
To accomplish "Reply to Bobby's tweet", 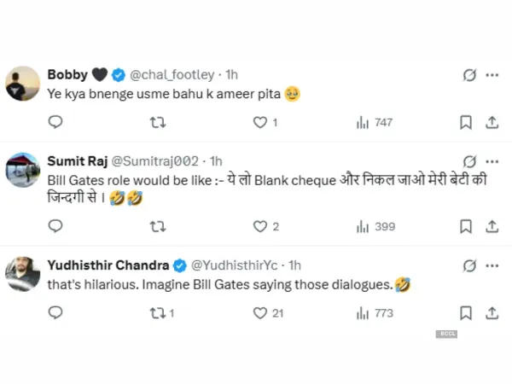I will click(x=55, y=122).
